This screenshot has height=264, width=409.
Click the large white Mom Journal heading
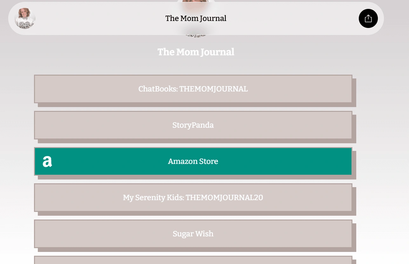[x=196, y=52]
